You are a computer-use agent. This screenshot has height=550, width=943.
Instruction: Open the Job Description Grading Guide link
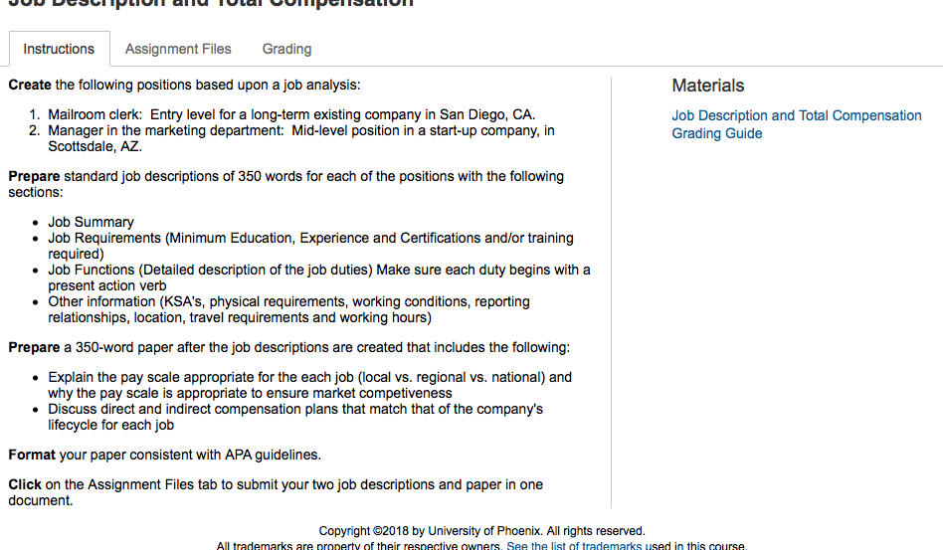[796, 124]
